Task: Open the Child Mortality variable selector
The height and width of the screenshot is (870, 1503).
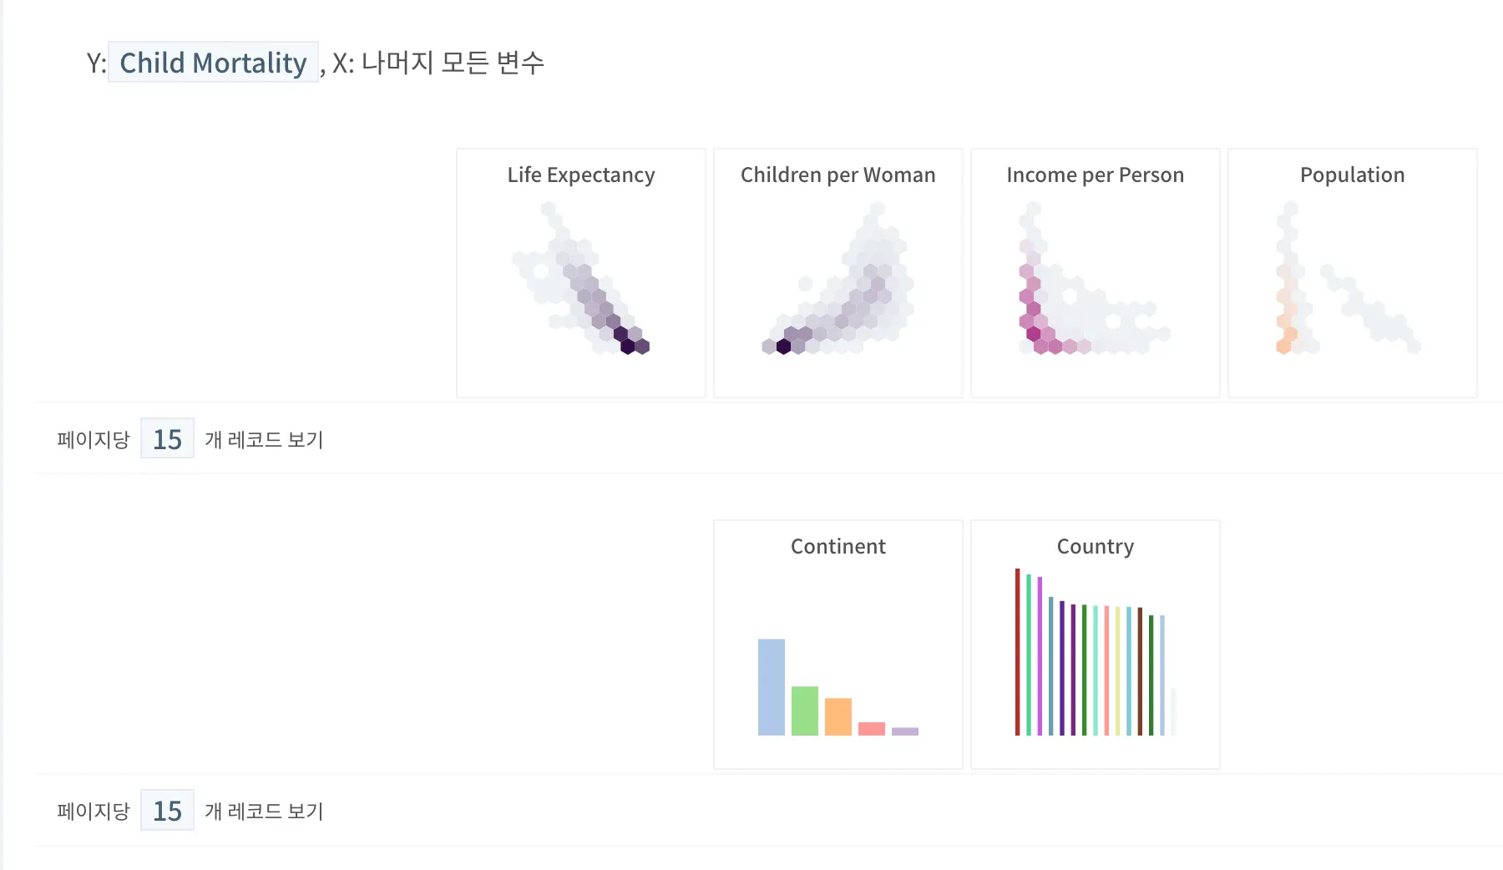Action: point(213,62)
